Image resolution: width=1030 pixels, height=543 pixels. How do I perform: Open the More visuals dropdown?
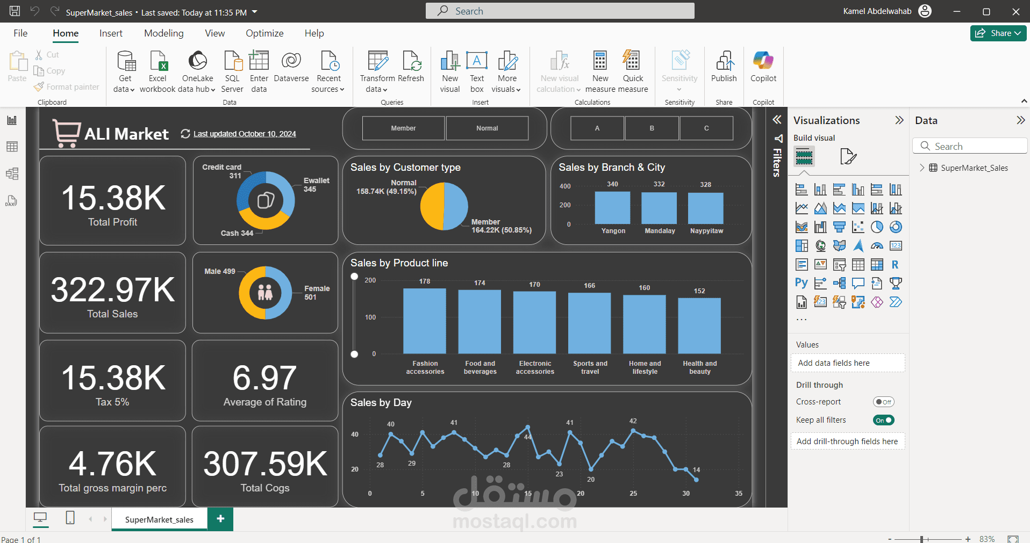pos(506,72)
